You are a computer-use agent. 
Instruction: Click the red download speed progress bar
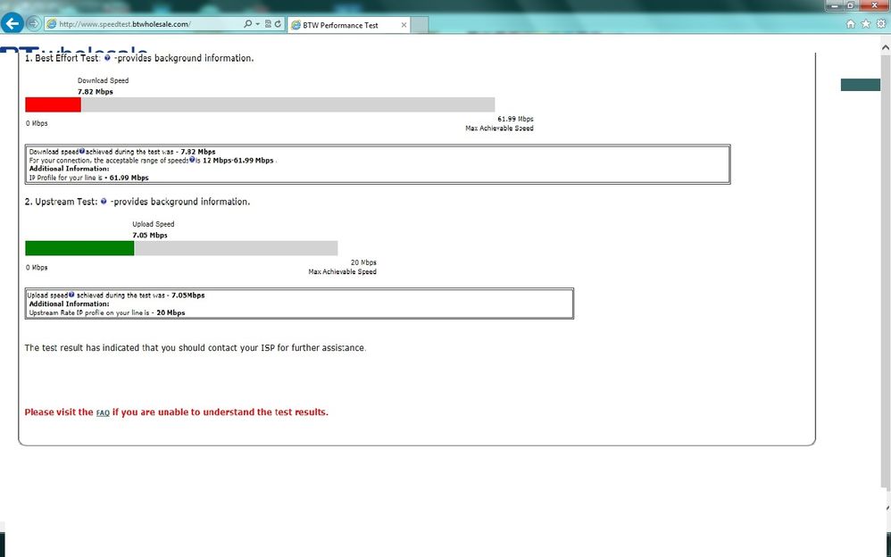[x=53, y=104]
